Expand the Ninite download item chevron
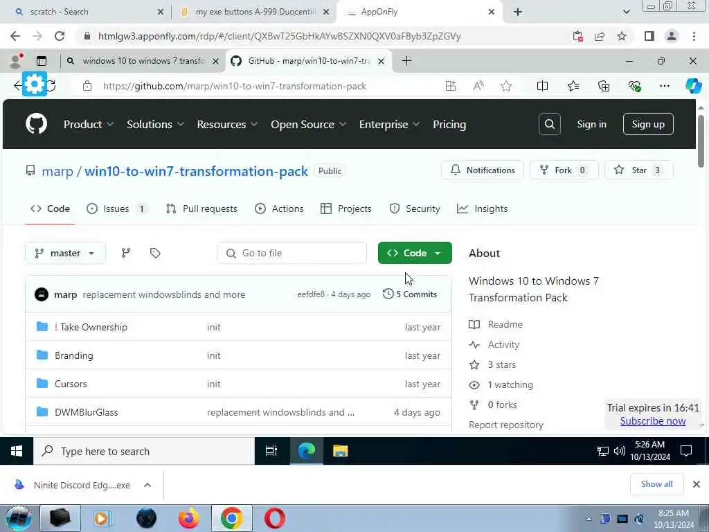709x532 pixels. [x=147, y=485]
